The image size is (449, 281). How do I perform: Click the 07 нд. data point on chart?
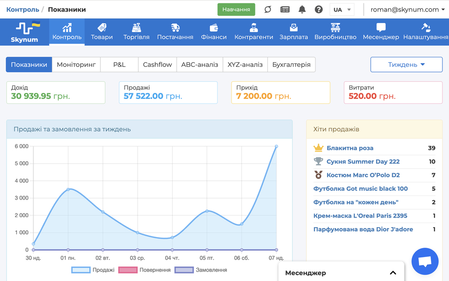point(276,147)
